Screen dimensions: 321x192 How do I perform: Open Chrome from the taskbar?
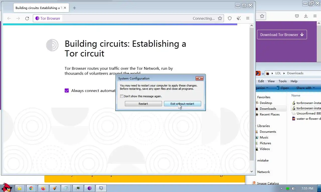31,188
